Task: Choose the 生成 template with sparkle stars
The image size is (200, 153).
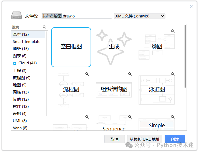Action: pos(114,47)
